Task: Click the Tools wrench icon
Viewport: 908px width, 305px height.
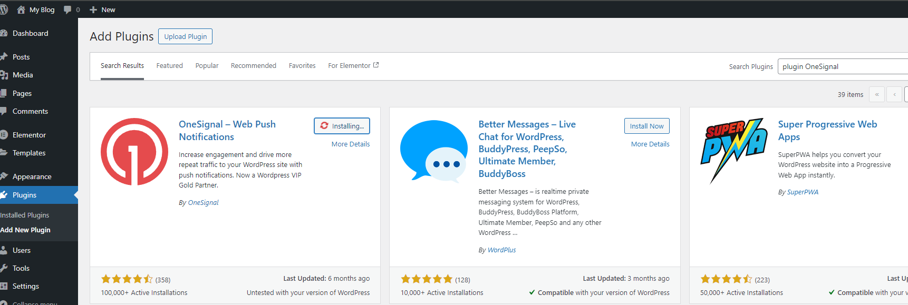Action: [x=4, y=268]
